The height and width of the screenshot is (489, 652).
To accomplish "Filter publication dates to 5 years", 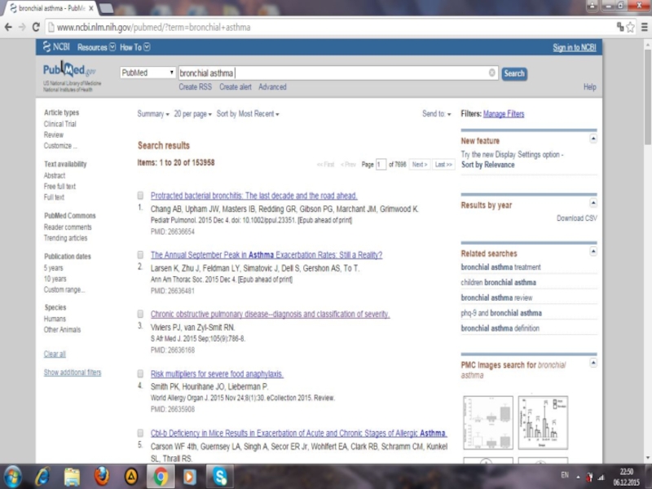I will click(54, 268).
